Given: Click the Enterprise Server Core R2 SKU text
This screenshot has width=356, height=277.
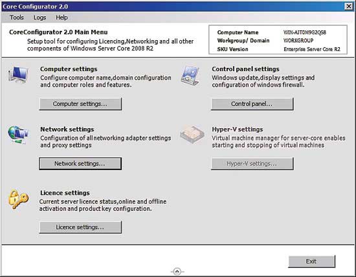Looking at the screenshot, I should [312, 49].
